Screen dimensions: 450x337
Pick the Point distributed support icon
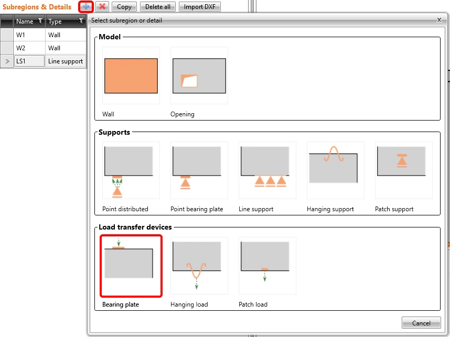pyautogui.click(x=131, y=170)
